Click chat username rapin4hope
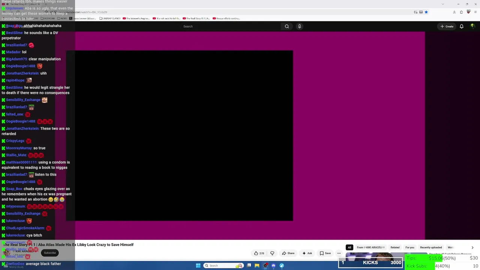This screenshot has width=480, height=270. [x=15, y=80]
